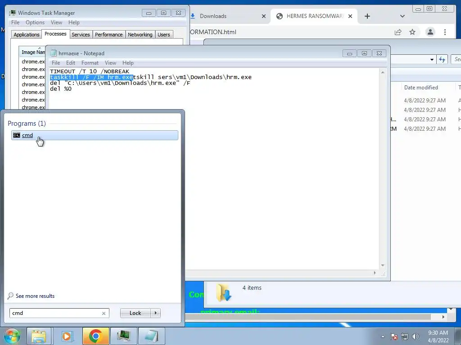
Task: Expand the shutdown options arrow next to Lock
Action: point(155,313)
